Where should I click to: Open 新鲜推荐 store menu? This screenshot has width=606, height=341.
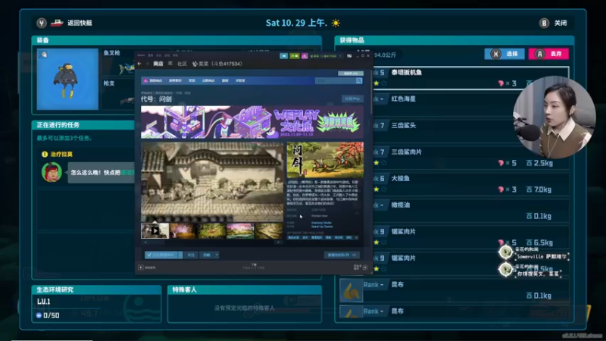click(175, 81)
